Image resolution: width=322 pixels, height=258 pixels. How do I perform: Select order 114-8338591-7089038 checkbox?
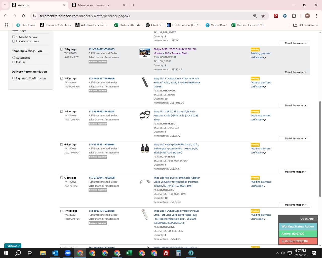[x=62, y=145]
